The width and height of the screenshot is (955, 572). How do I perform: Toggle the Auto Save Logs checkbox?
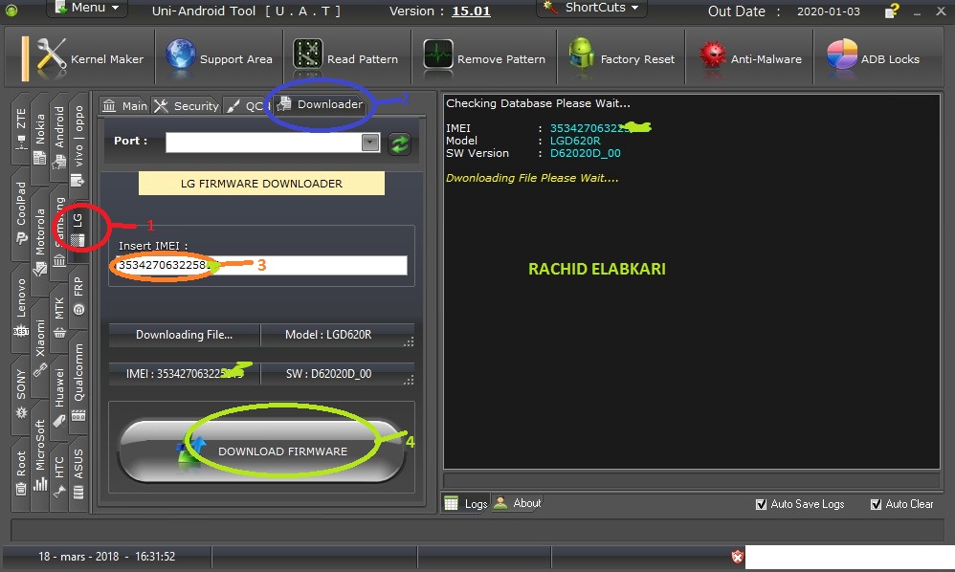click(761, 504)
